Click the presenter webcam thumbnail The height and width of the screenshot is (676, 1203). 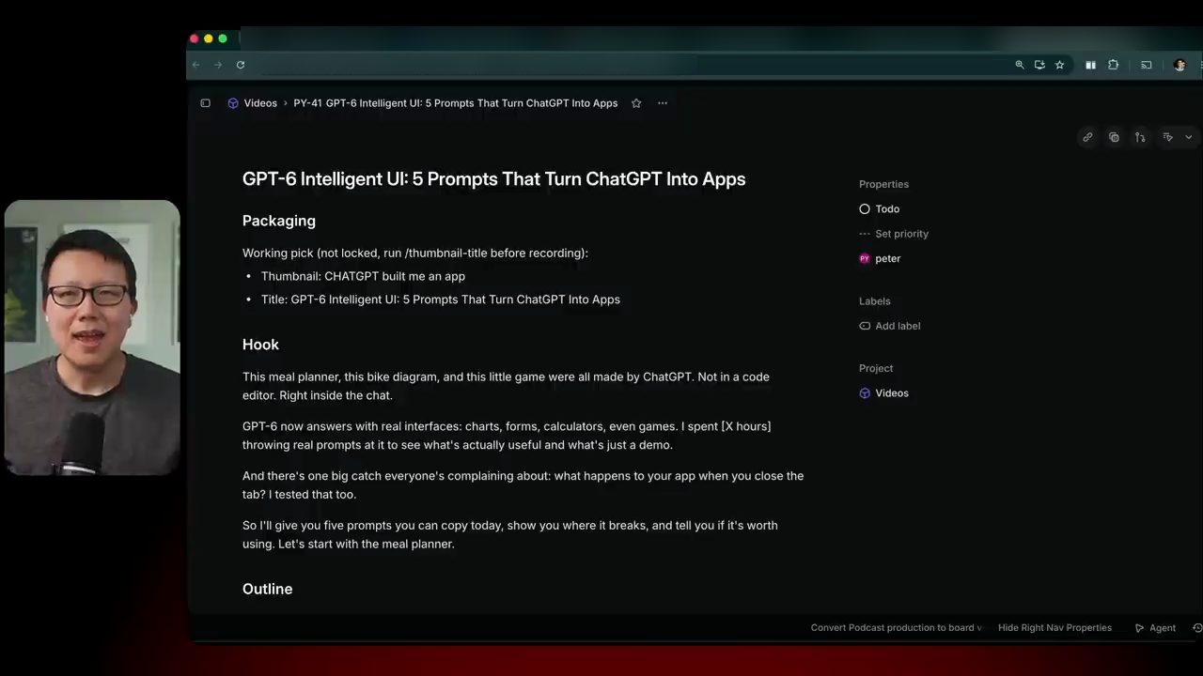click(x=92, y=337)
